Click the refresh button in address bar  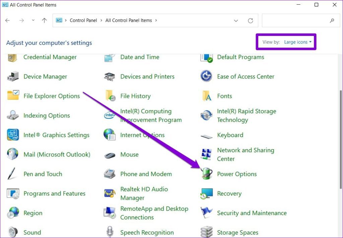[x=251, y=20]
